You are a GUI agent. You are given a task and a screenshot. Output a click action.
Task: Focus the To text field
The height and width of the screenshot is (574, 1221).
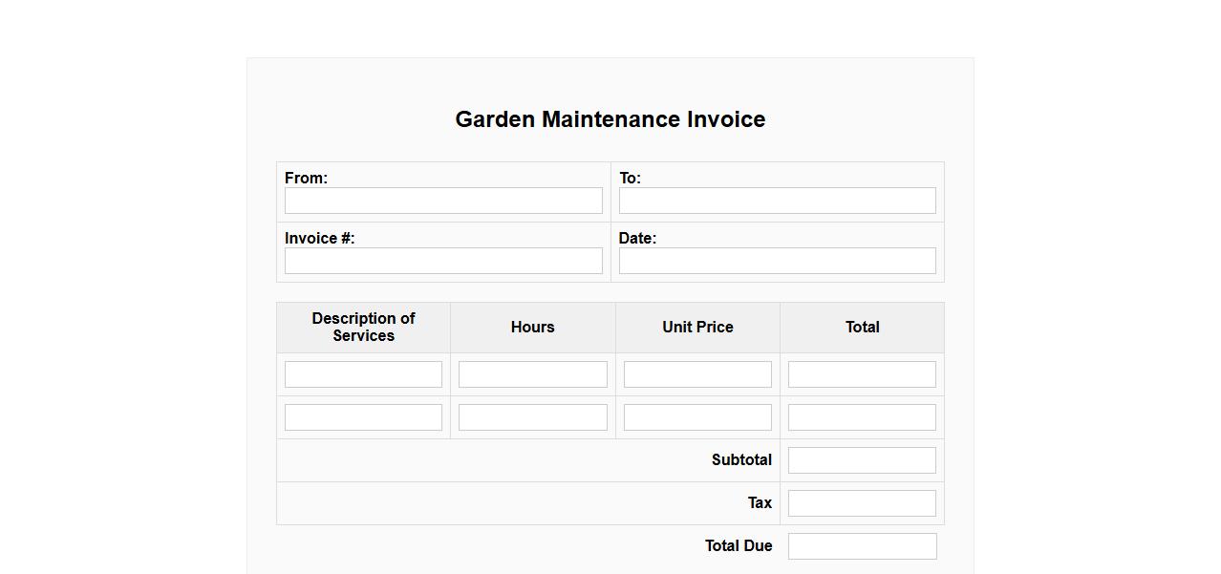coord(777,201)
